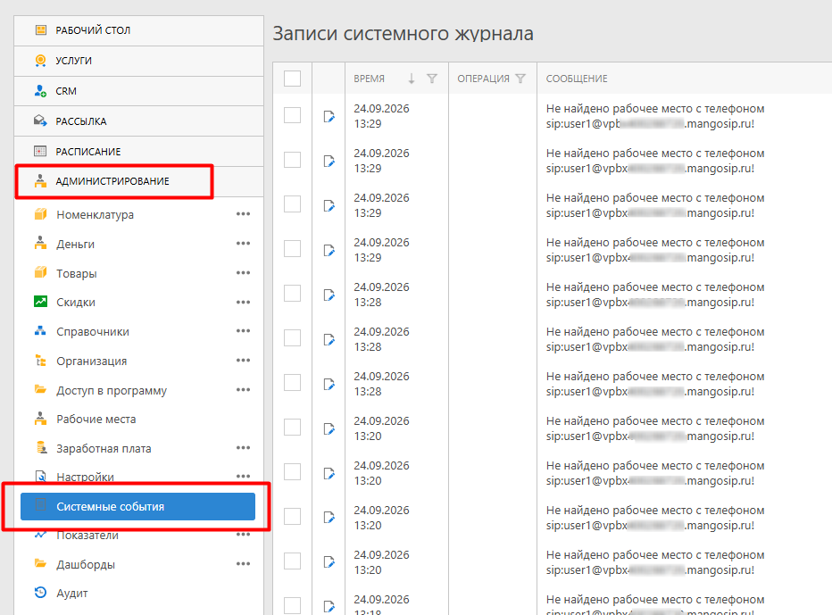Image resolution: width=832 pixels, height=615 pixels.
Task: Open the АДМИНИСТРИРОВАНИЕ menu section
Action: point(139,181)
